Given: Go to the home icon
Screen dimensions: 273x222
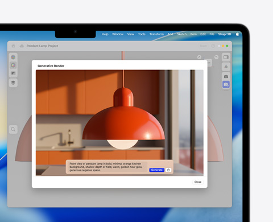Looking at the screenshot, I should click(13, 46).
